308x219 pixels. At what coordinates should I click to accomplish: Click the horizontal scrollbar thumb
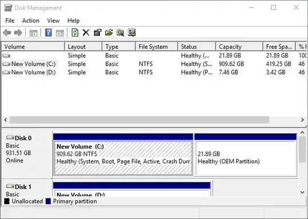pos(140,120)
